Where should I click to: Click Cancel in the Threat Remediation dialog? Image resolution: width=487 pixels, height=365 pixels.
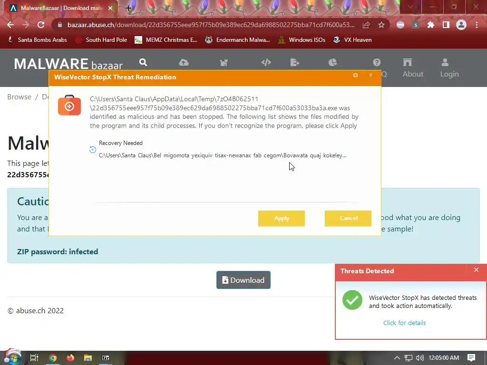(348, 218)
